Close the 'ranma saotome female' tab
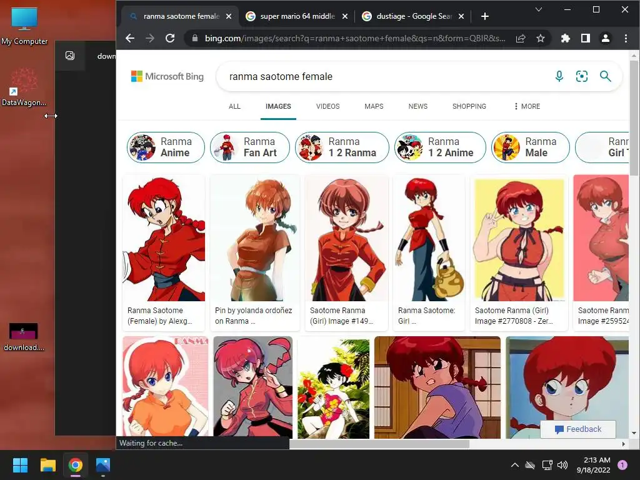 (229, 16)
